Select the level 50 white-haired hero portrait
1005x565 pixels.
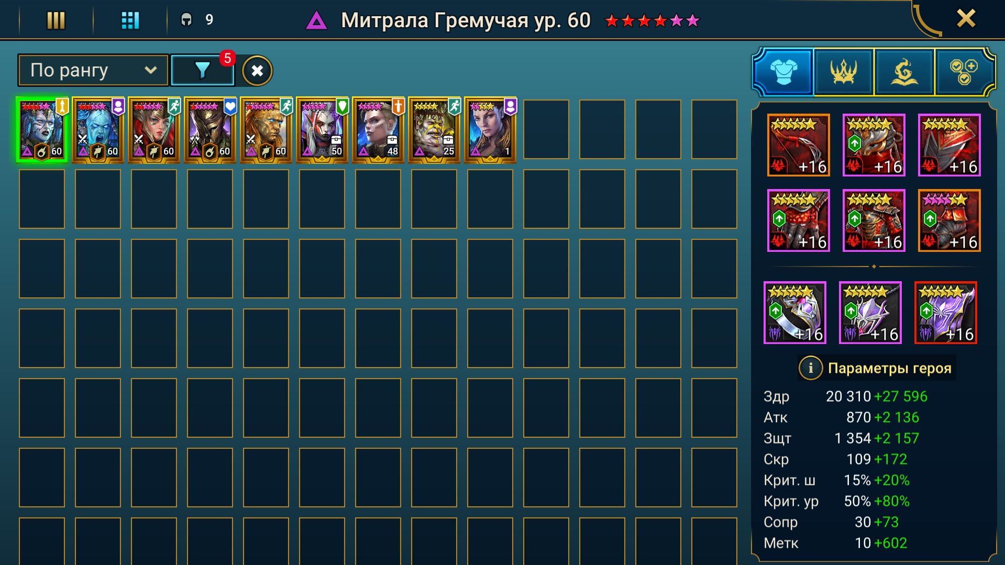click(322, 129)
